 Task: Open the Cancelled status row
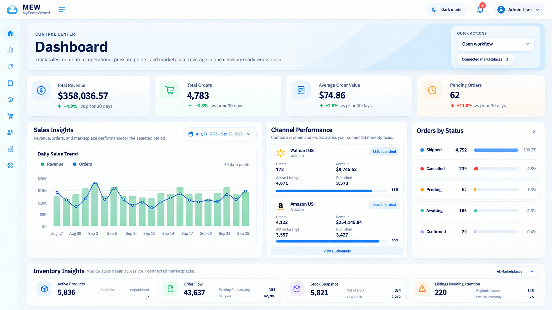click(x=478, y=169)
